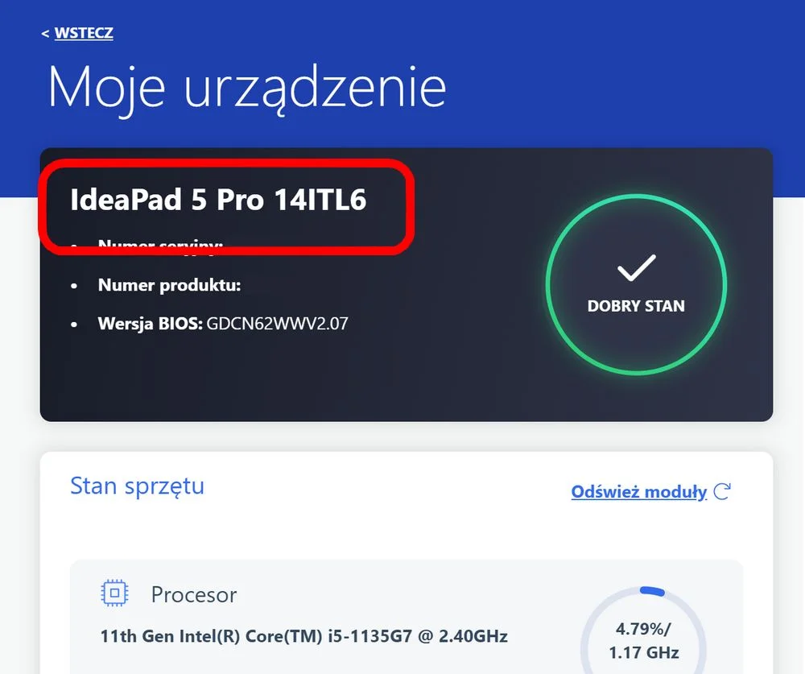This screenshot has height=674, width=805.
Task: Click the WSTECZ back link
Action: pyautogui.click(x=84, y=33)
